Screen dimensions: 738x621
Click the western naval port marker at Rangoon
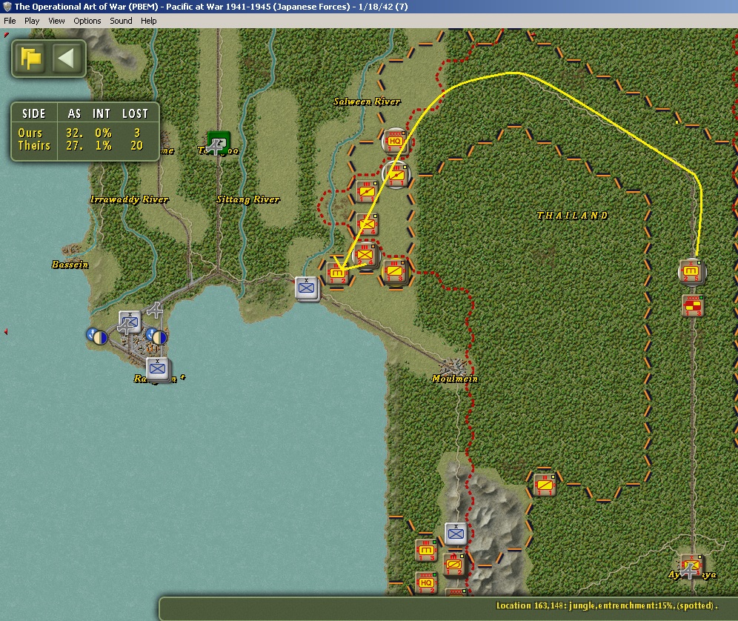click(x=97, y=336)
